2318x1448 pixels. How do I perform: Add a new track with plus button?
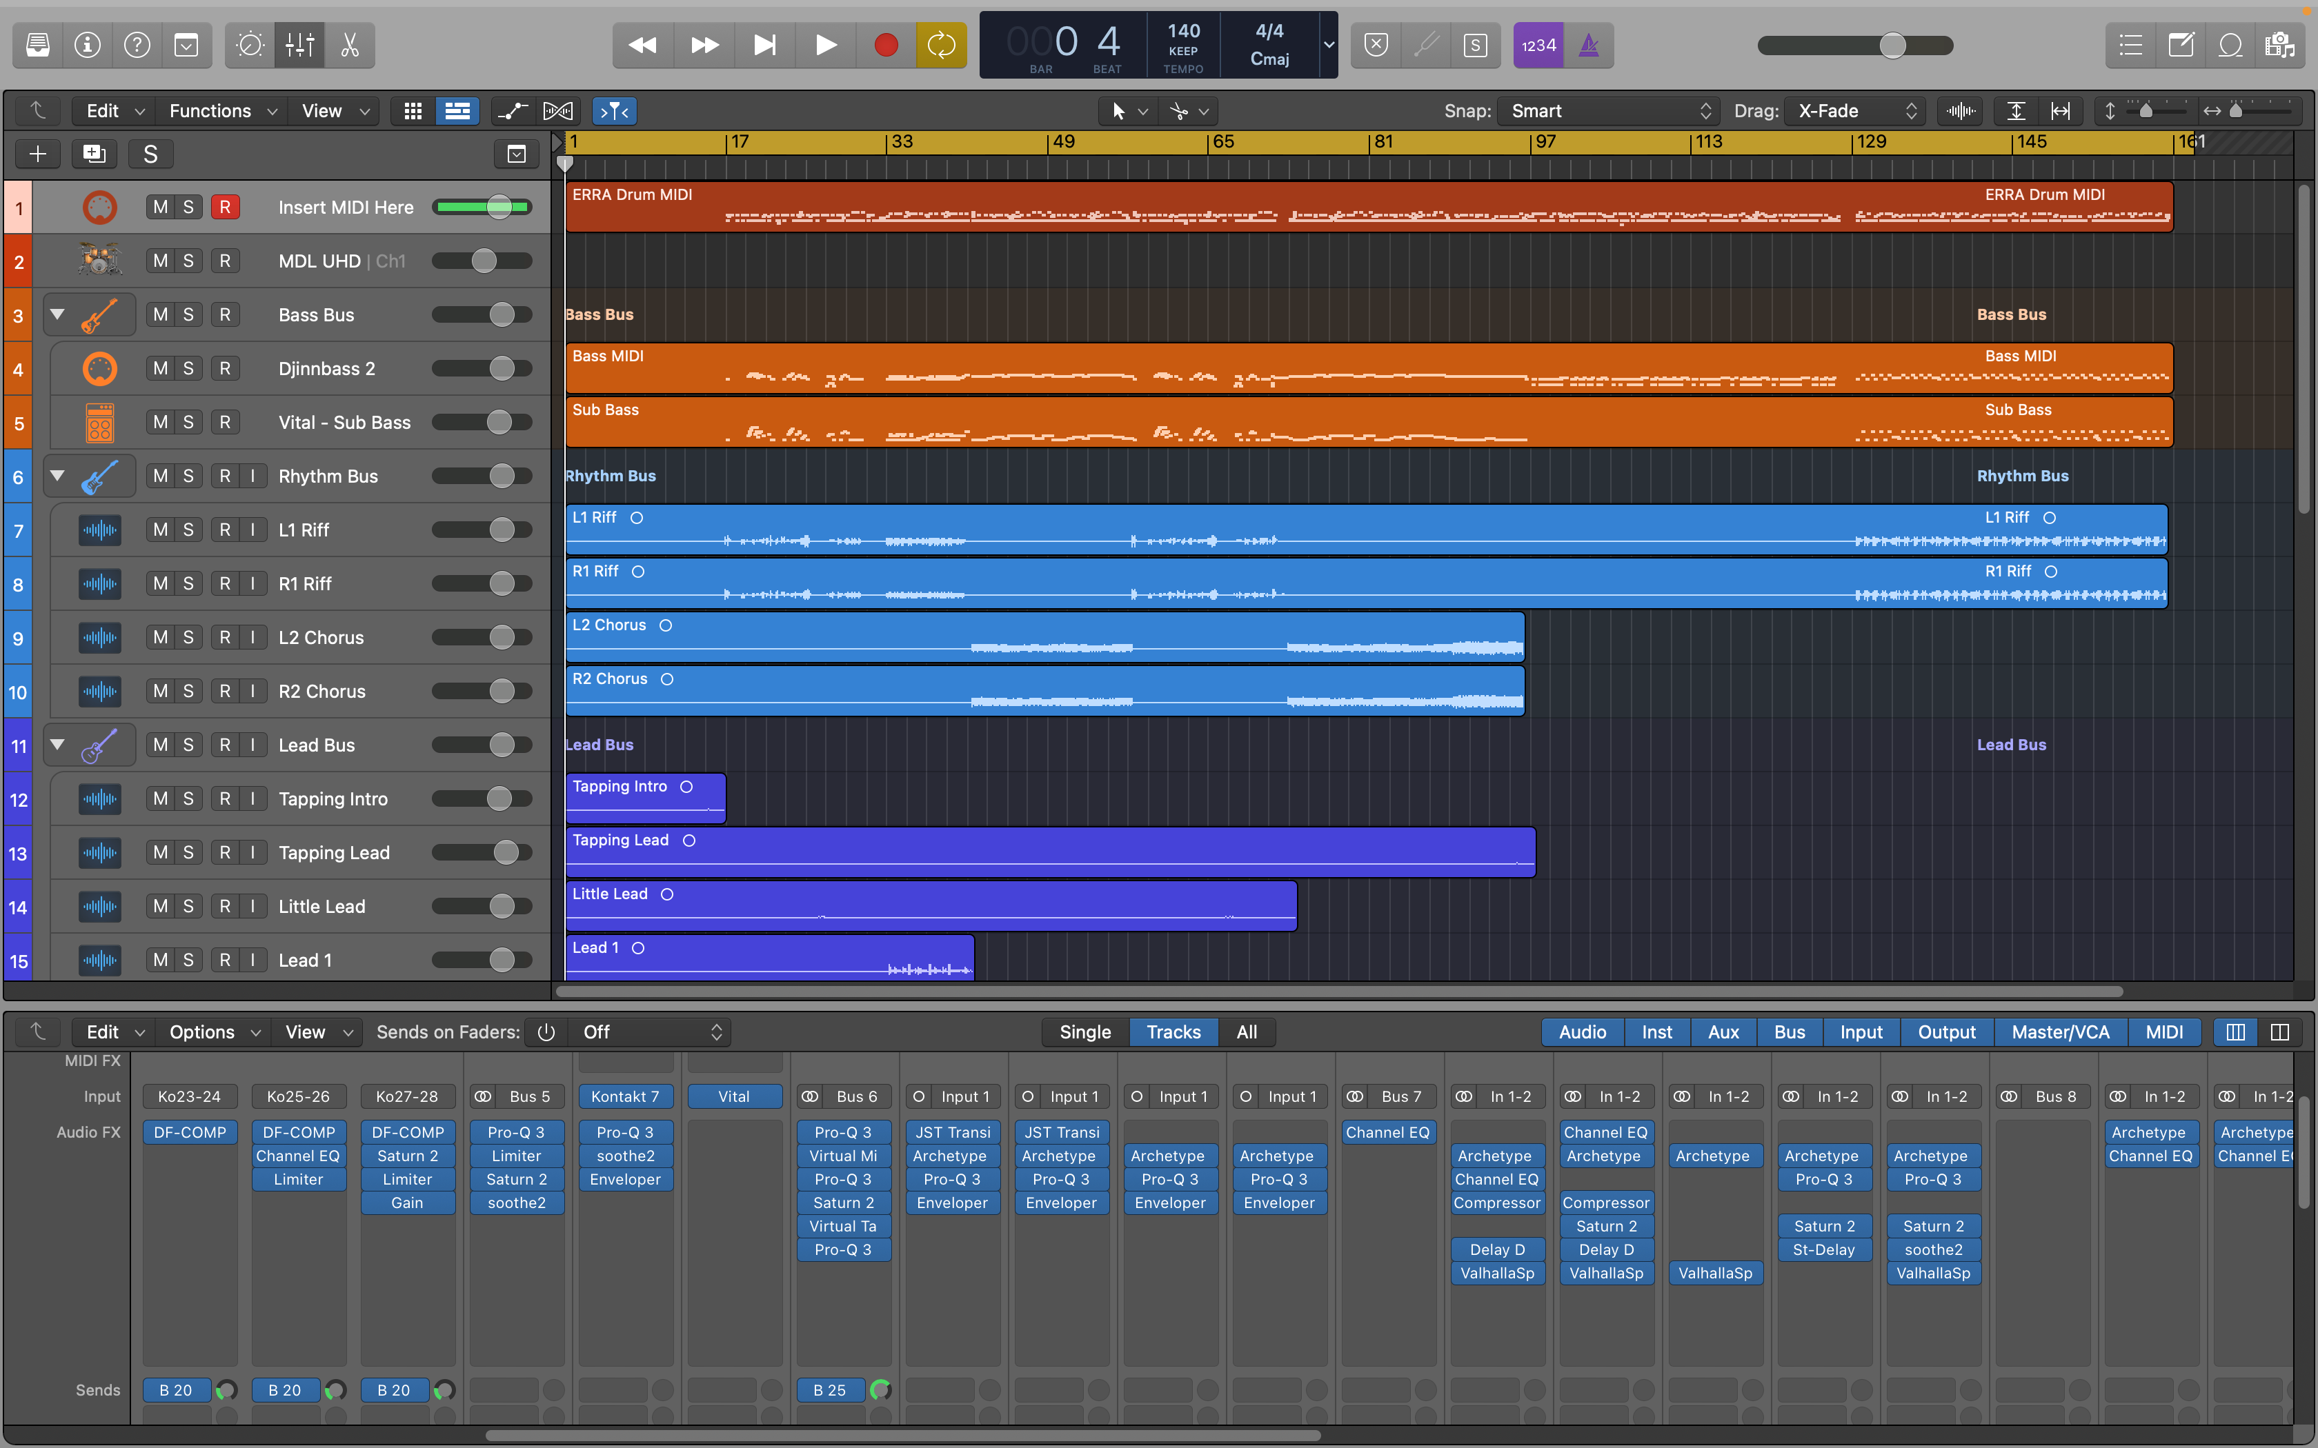[39, 154]
